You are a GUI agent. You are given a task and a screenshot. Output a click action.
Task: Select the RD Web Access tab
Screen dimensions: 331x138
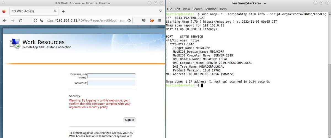click(34, 11)
